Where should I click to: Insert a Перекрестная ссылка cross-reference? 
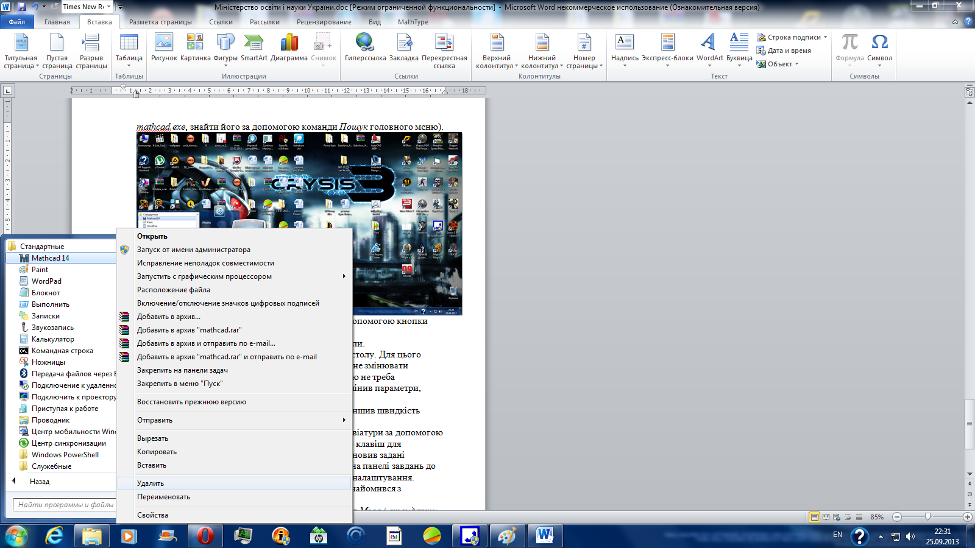444,51
